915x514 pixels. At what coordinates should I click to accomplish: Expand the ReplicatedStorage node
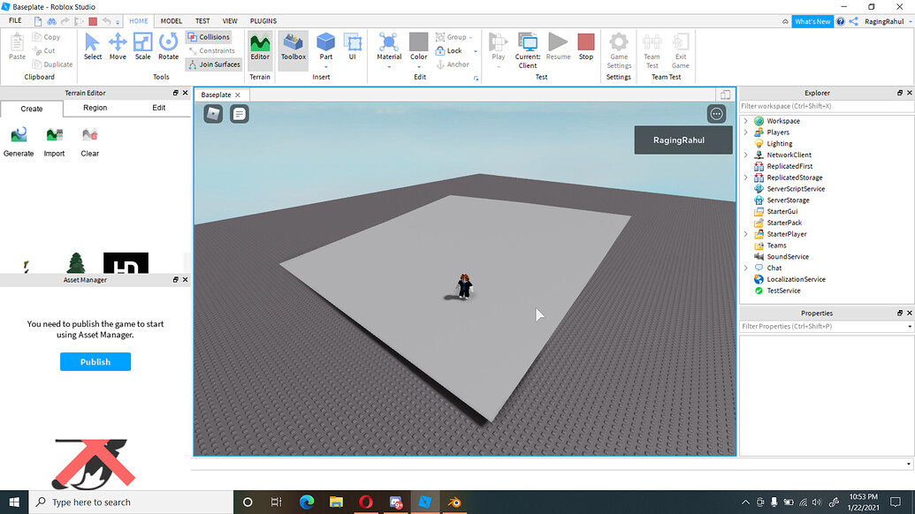pyautogui.click(x=745, y=177)
